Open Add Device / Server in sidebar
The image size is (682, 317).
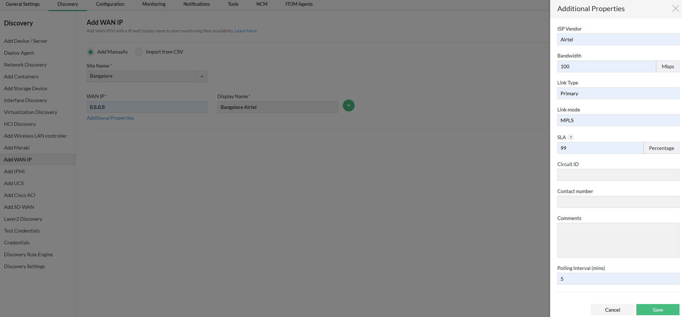click(x=26, y=41)
